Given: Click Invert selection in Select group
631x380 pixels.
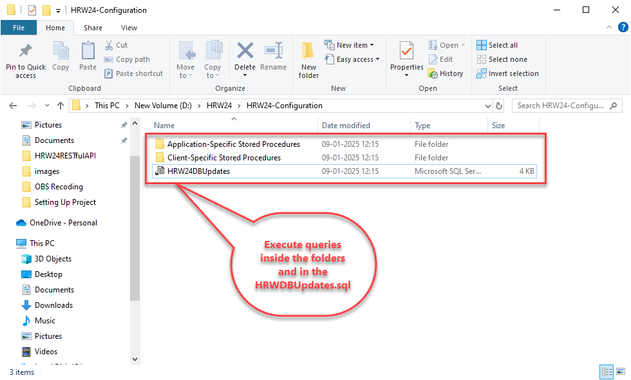Looking at the screenshot, I should 507,73.
